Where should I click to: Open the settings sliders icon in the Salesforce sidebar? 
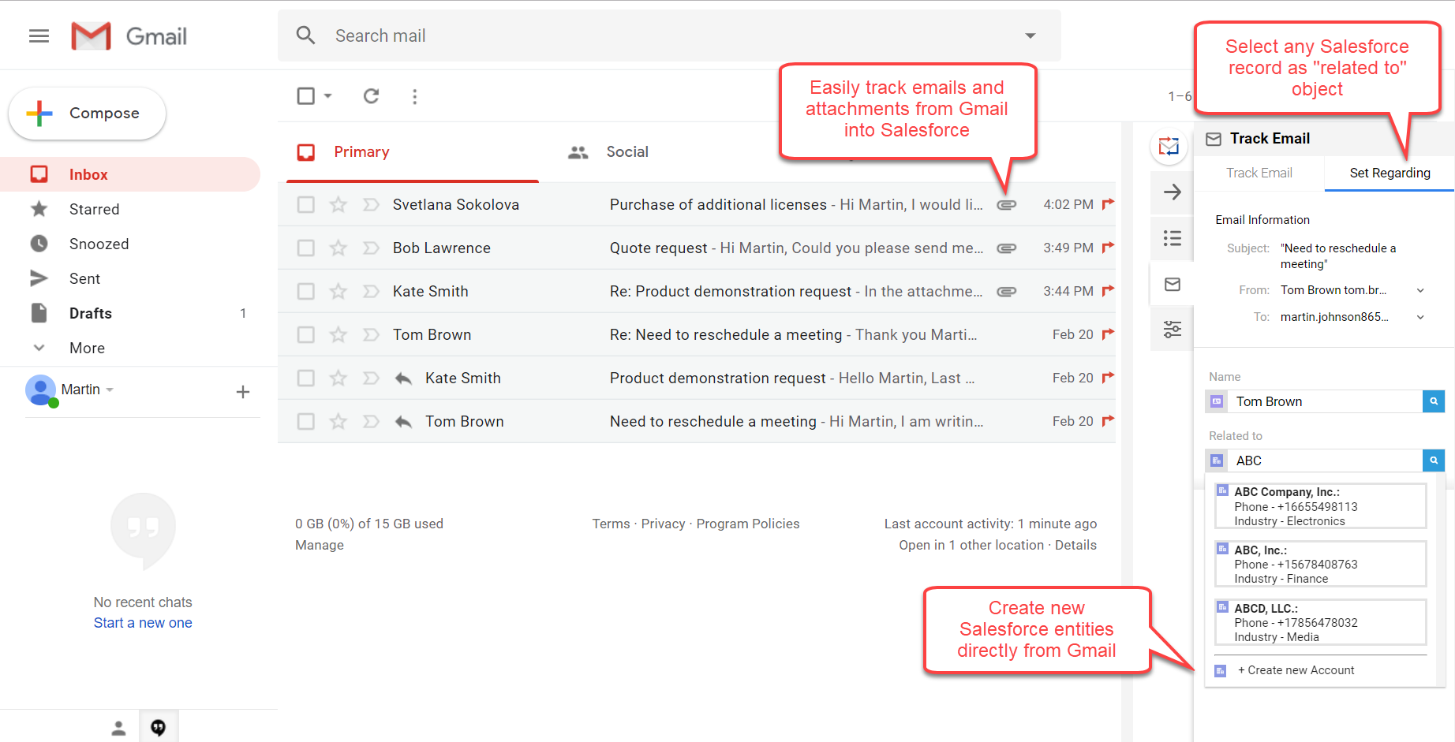(x=1173, y=329)
